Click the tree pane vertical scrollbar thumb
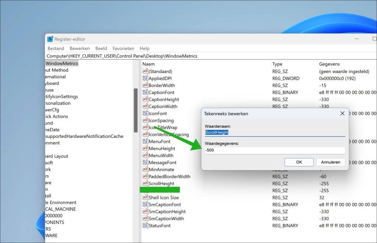The width and height of the screenshot is (377, 243). coord(135,110)
